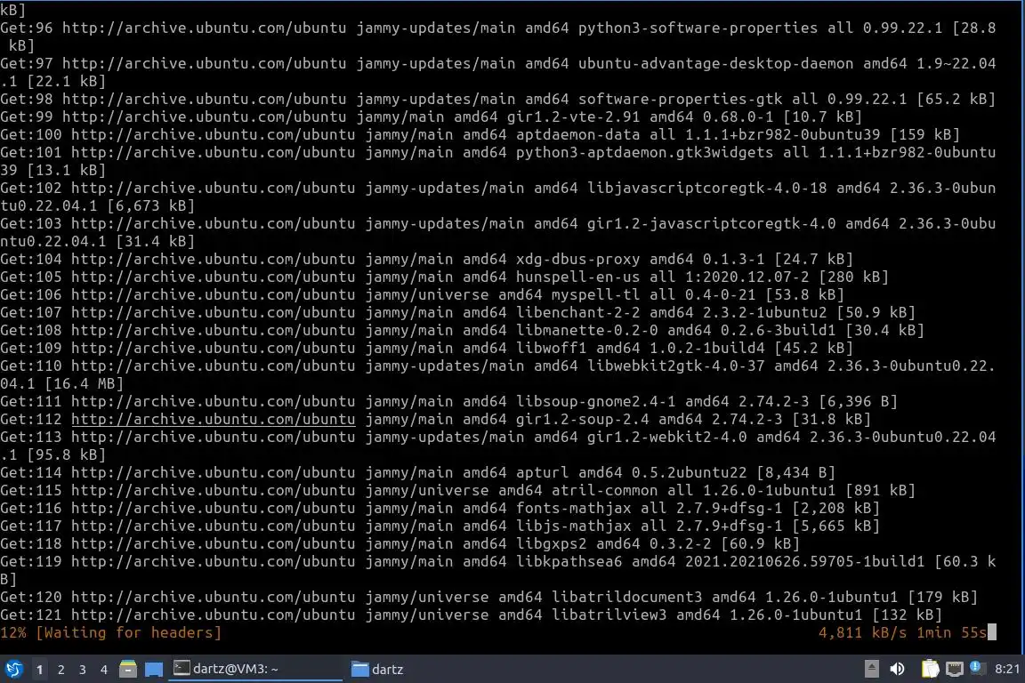This screenshot has height=683, width=1025.
Task: Click the '12% [Waiting for headers]' progress text
Action: 111,632
